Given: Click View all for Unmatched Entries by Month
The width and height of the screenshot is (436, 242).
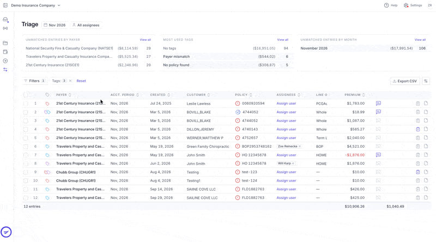Looking at the screenshot, I should coord(420,40).
